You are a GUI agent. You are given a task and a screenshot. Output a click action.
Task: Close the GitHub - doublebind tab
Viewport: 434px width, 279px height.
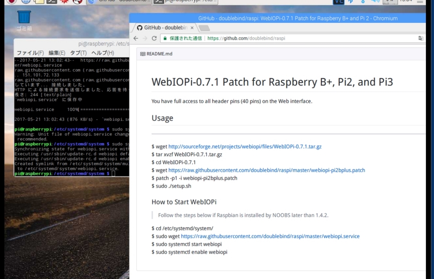192,28
